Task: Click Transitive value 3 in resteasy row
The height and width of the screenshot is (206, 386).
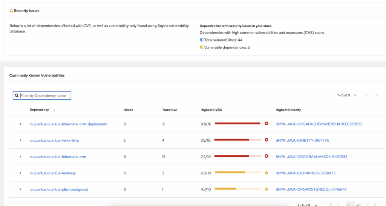Action: click(x=163, y=173)
